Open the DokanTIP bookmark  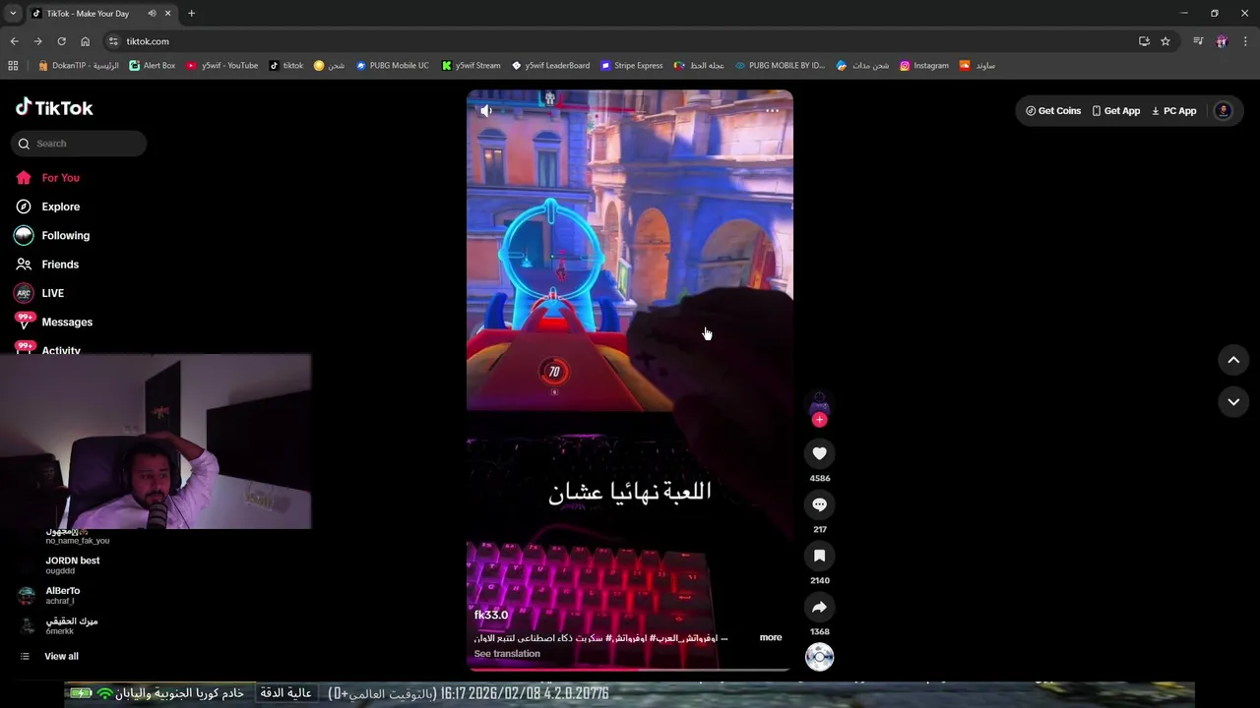click(x=78, y=66)
